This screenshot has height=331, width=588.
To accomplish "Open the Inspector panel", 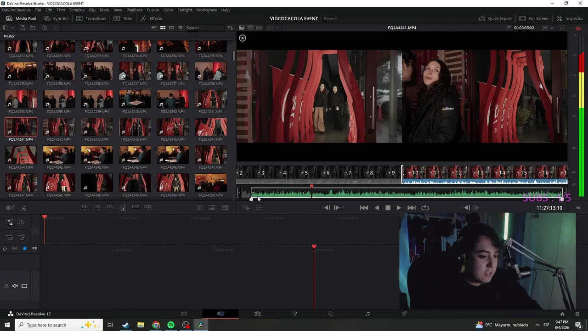I will pyautogui.click(x=570, y=18).
